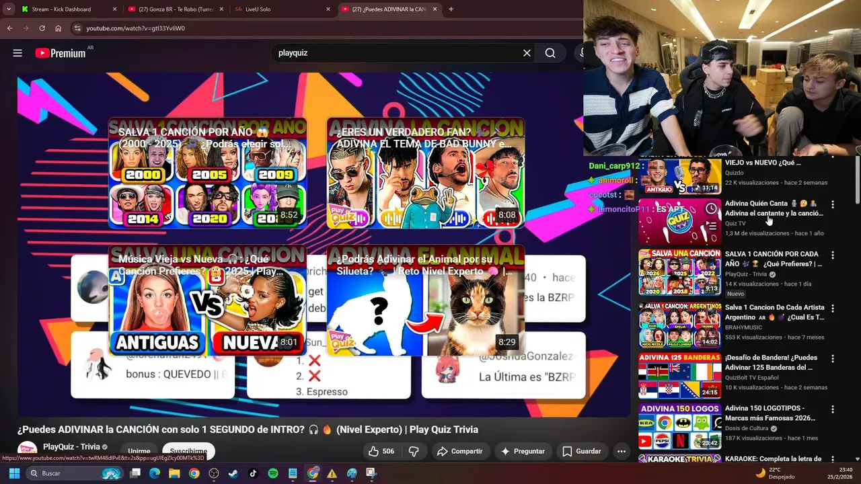Click the Unirme membership button
Screen dimensions: 861x484
tap(139, 451)
